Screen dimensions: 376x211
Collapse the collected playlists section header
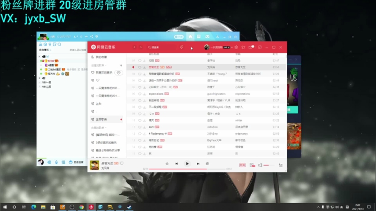click(99, 127)
